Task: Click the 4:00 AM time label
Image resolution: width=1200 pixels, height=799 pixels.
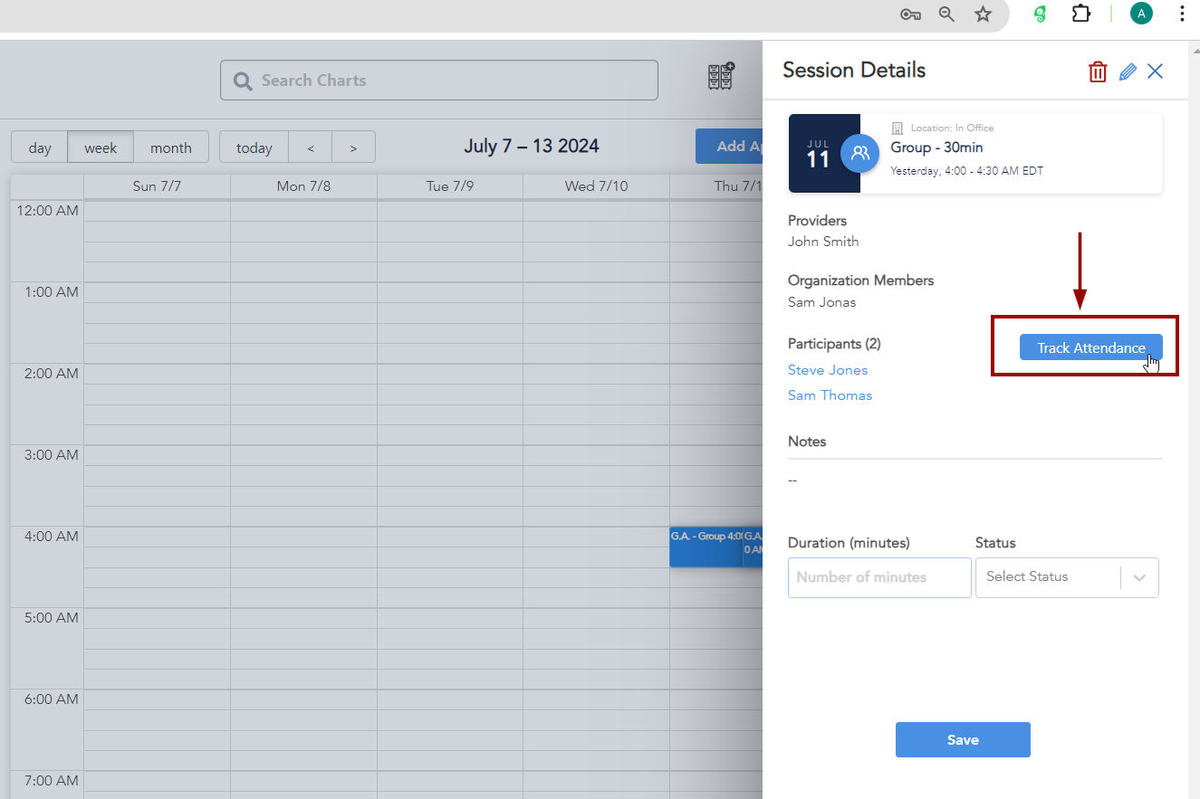Action: point(51,537)
